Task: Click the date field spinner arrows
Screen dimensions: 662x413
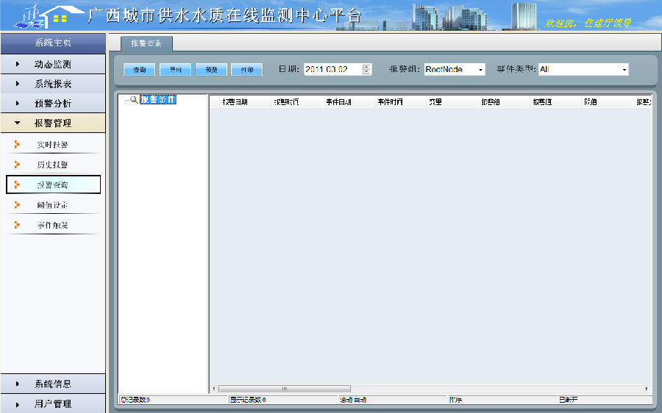Action: (367, 69)
